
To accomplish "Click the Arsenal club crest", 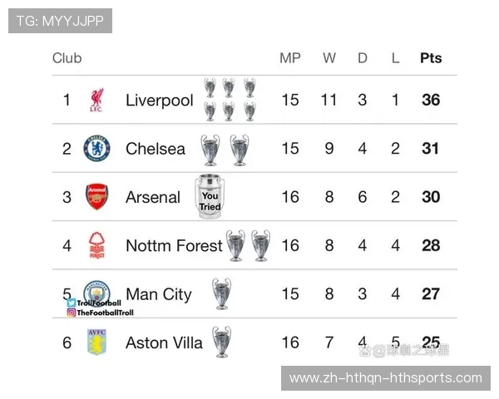I will pyautogui.click(x=96, y=197).
